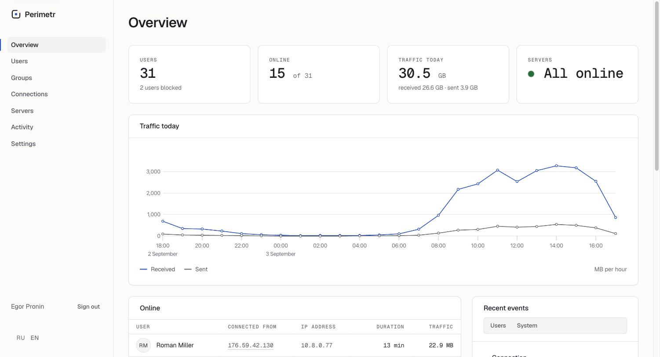Click the RM avatar for Roman Miller
Viewport: 660px width, 357px height.
coord(143,346)
